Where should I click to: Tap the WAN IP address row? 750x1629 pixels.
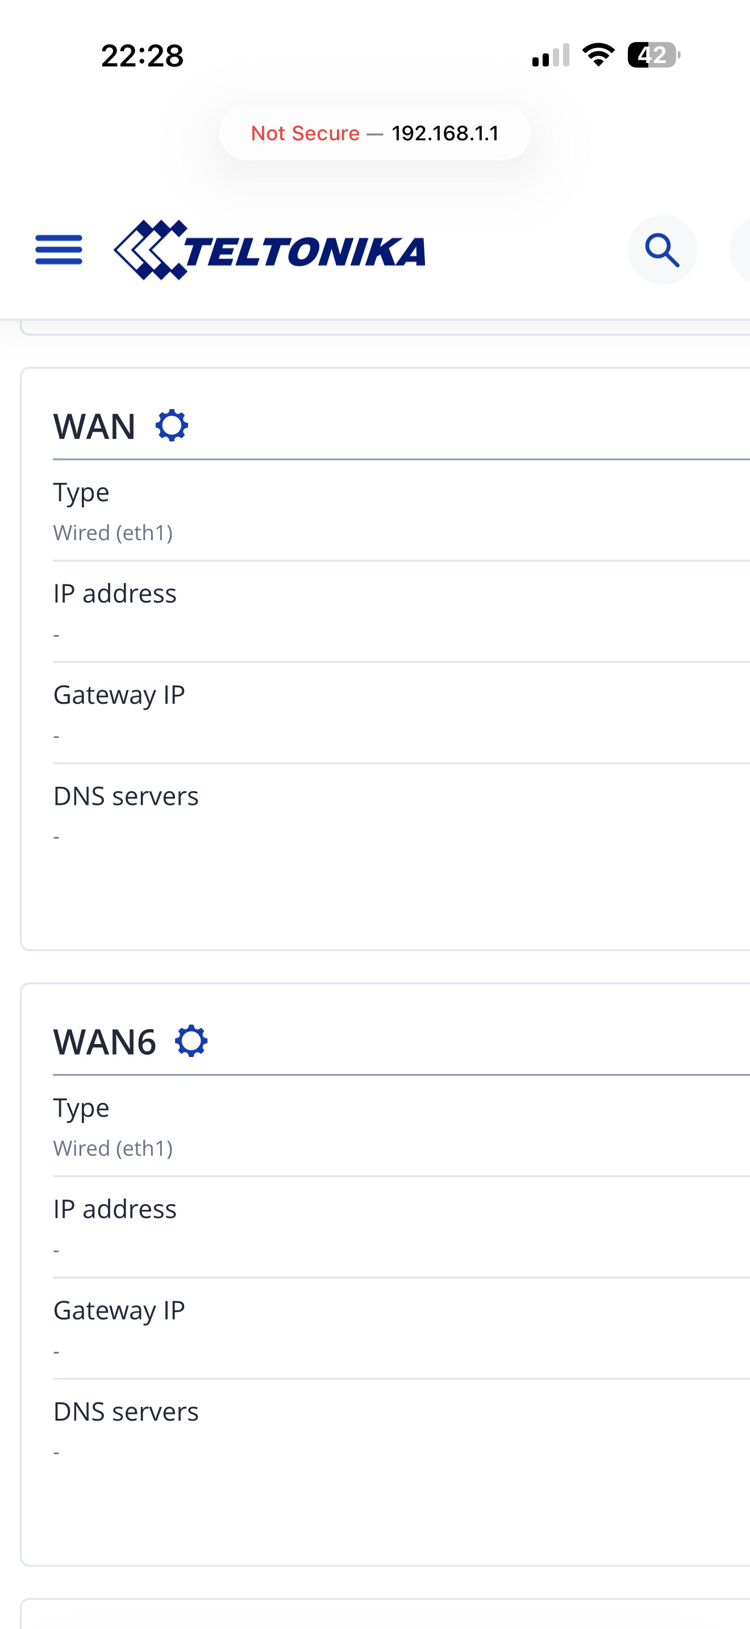[402, 612]
